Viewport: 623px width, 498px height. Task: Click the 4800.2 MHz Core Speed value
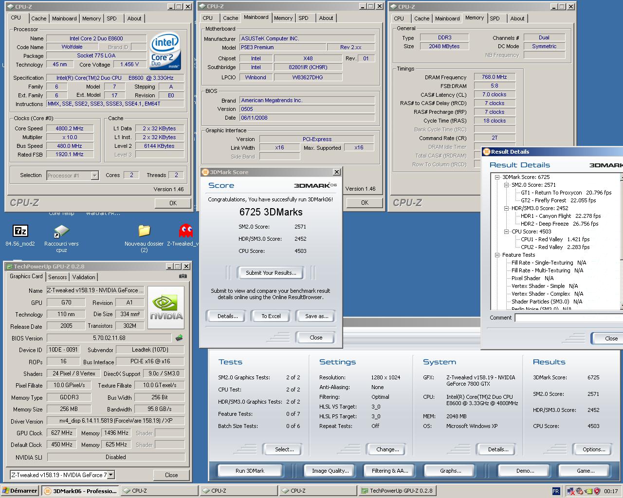point(70,128)
